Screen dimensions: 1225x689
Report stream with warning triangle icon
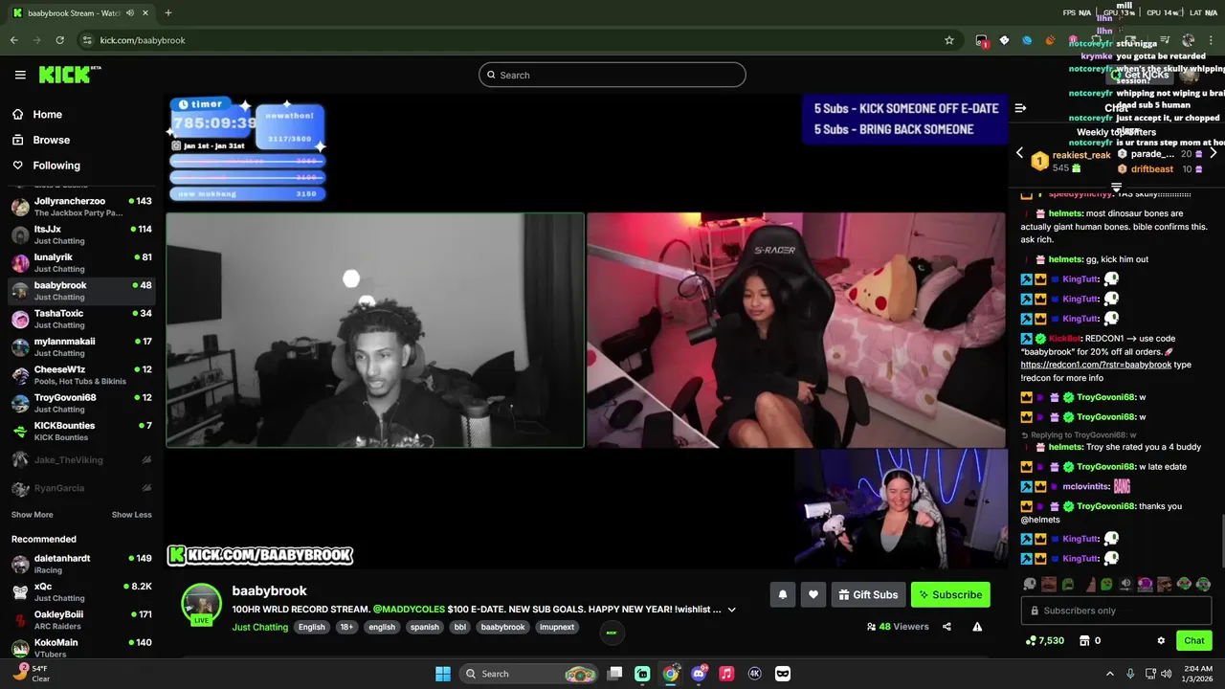point(977,627)
